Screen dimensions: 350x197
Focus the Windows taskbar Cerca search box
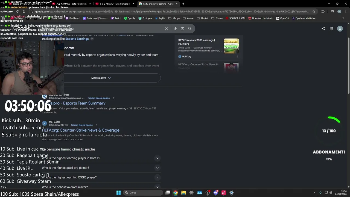coord(142,193)
